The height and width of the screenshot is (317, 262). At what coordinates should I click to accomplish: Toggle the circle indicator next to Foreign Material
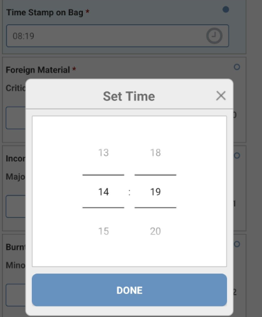(x=237, y=67)
